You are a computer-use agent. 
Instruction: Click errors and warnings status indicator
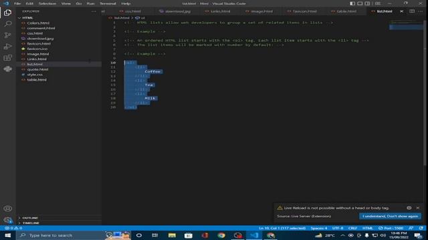pos(13,228)
